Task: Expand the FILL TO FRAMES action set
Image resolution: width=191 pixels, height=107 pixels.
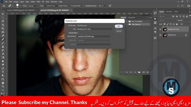Action: tap(127, 21)
